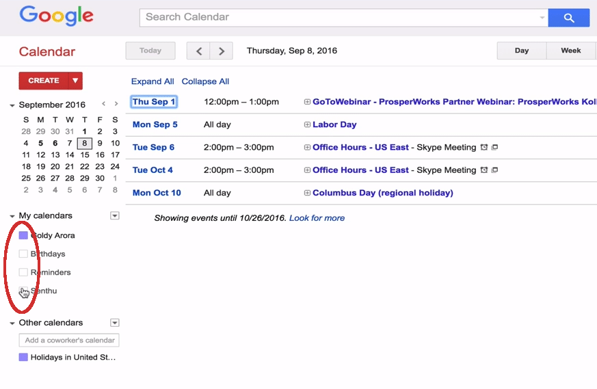The width and height of the screenshot is (597, 389).
Task: Enable the Senthu calendar checkbox
Action: [x=23, y=291]
